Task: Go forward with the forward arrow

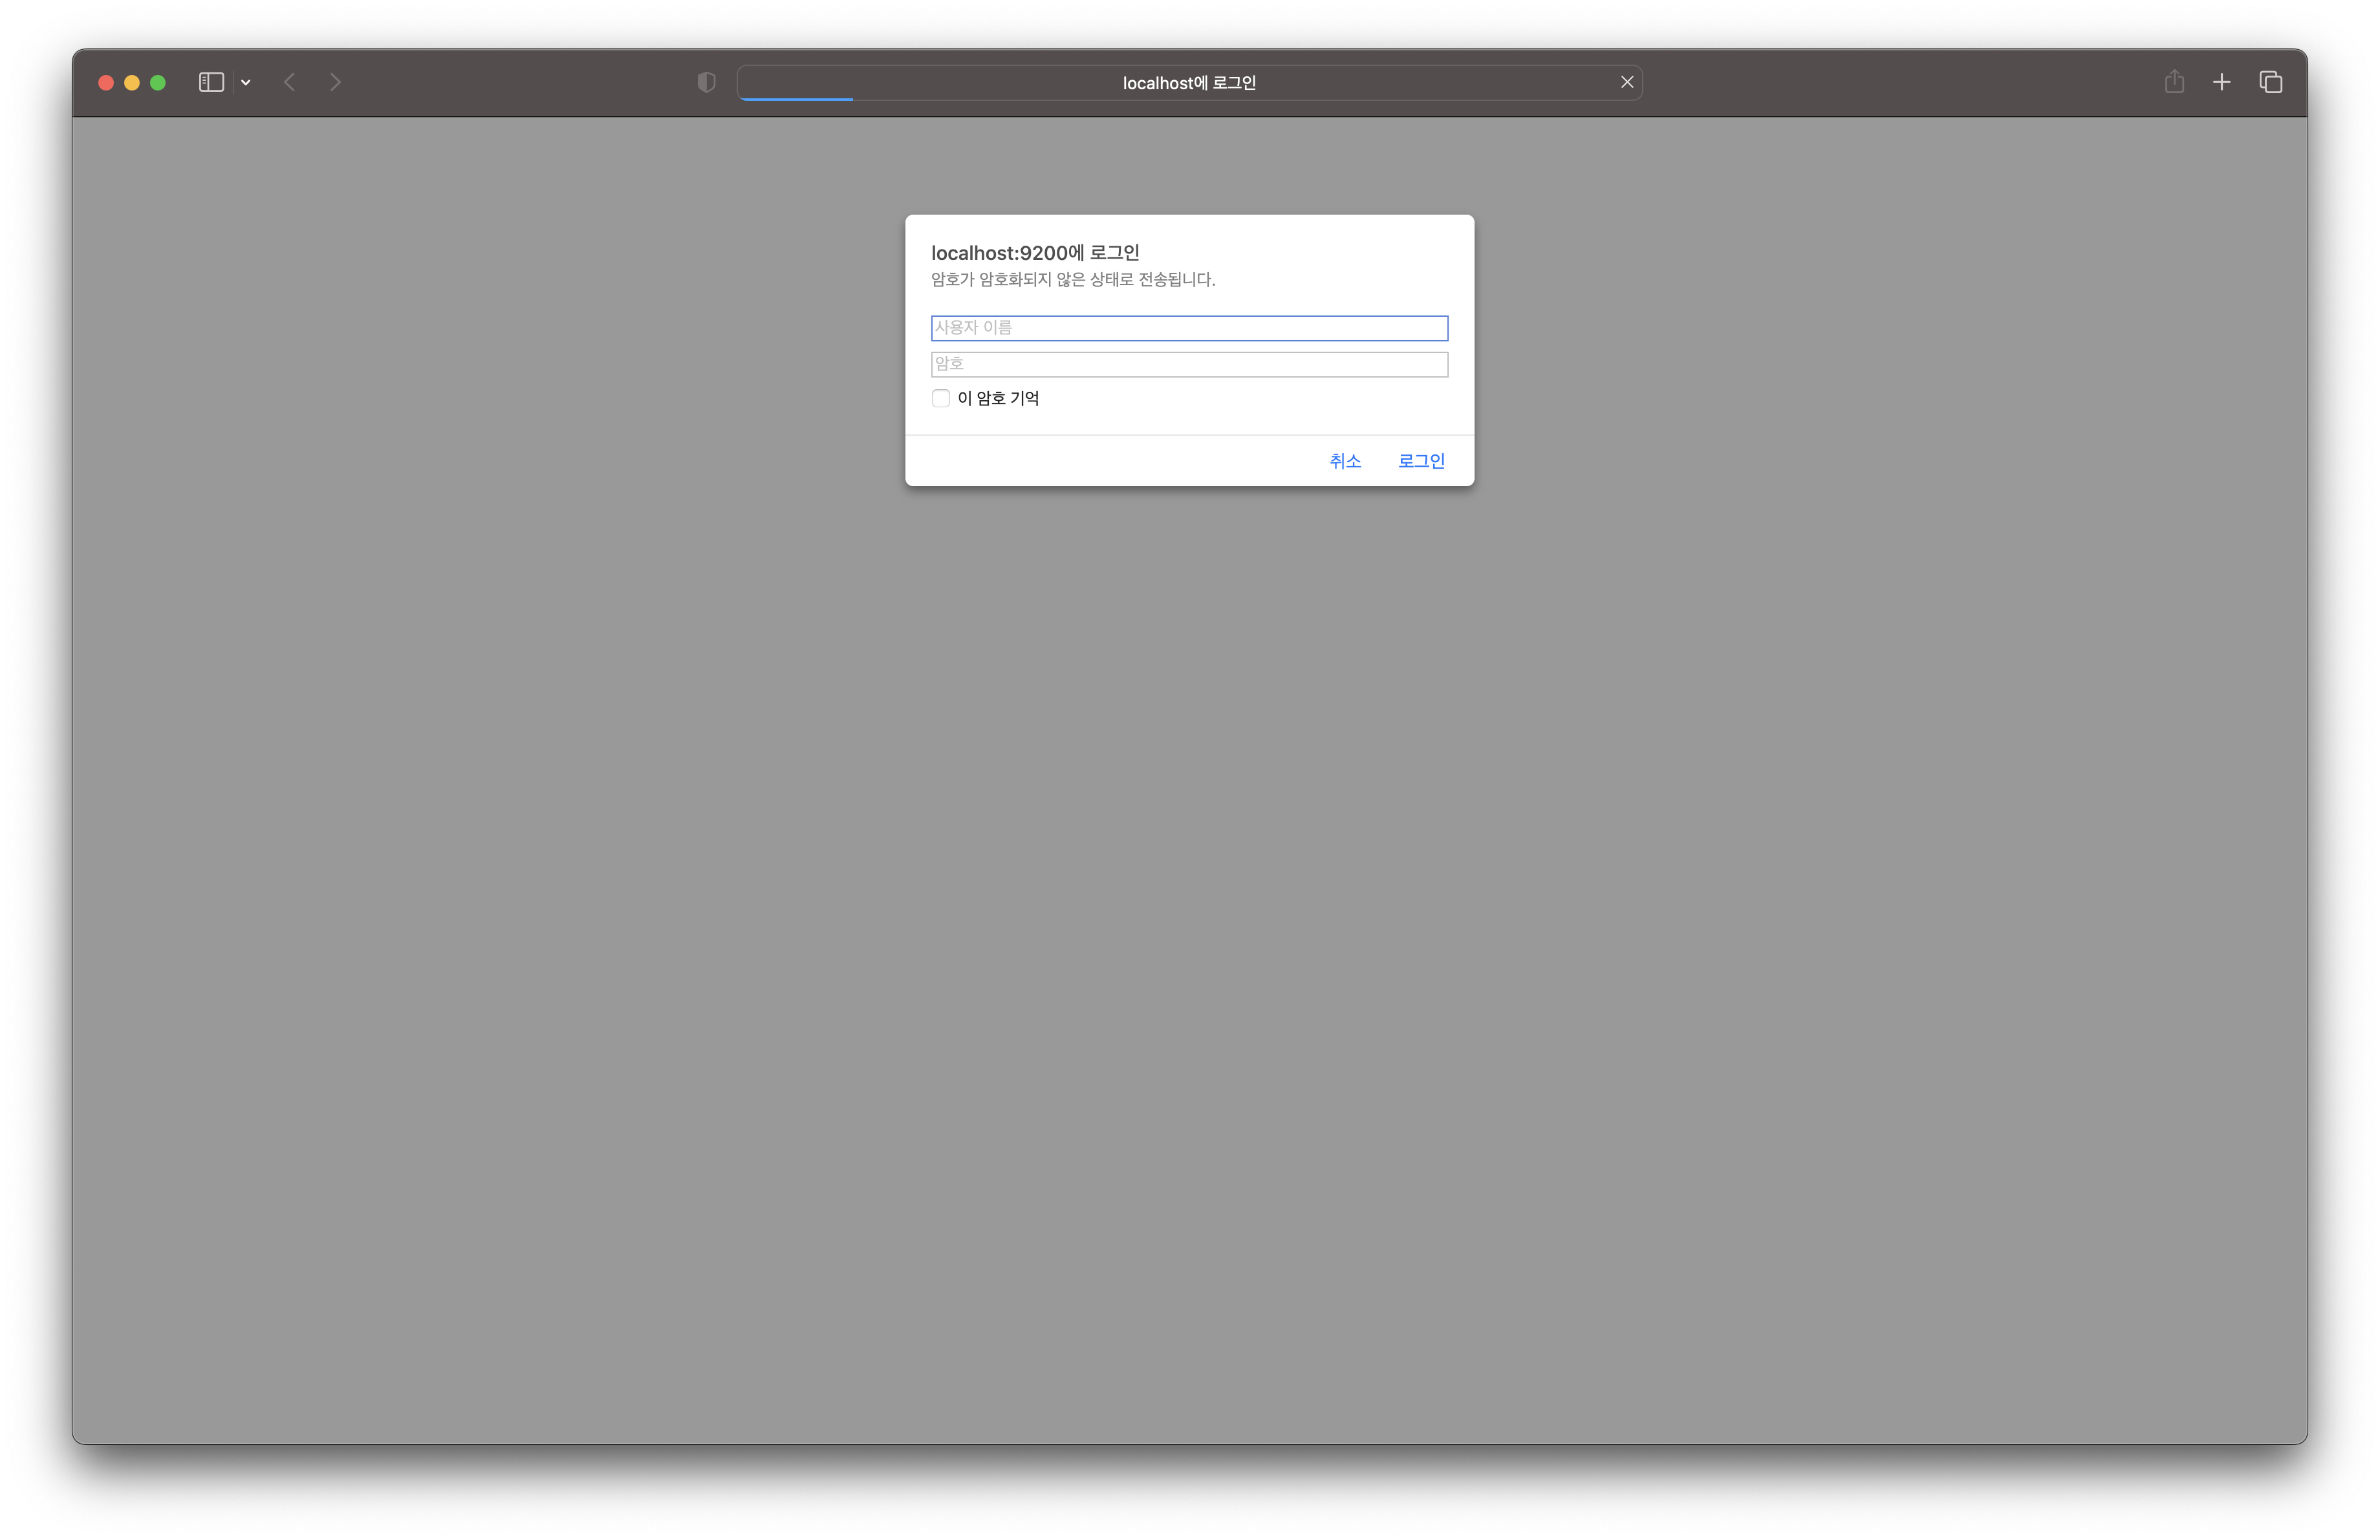Action: (335, 82)
